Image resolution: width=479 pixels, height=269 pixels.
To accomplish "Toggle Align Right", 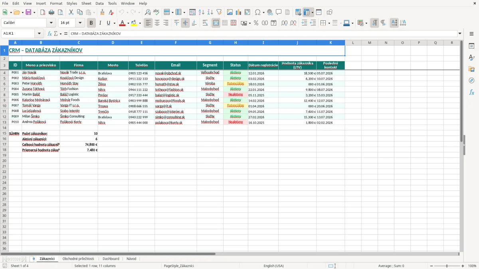I will 166,23.
